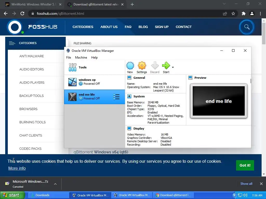Expand the canceled download options chevron
The image size is (266, 199).
tap(55, 184)
